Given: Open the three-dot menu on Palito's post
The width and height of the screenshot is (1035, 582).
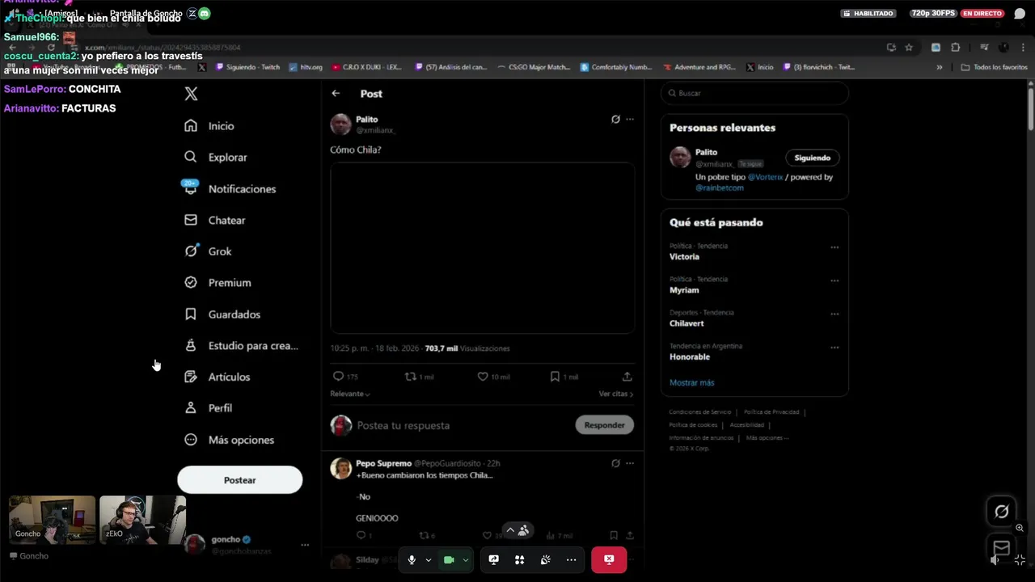Looking at the screenshot, I should coord(630,120).
